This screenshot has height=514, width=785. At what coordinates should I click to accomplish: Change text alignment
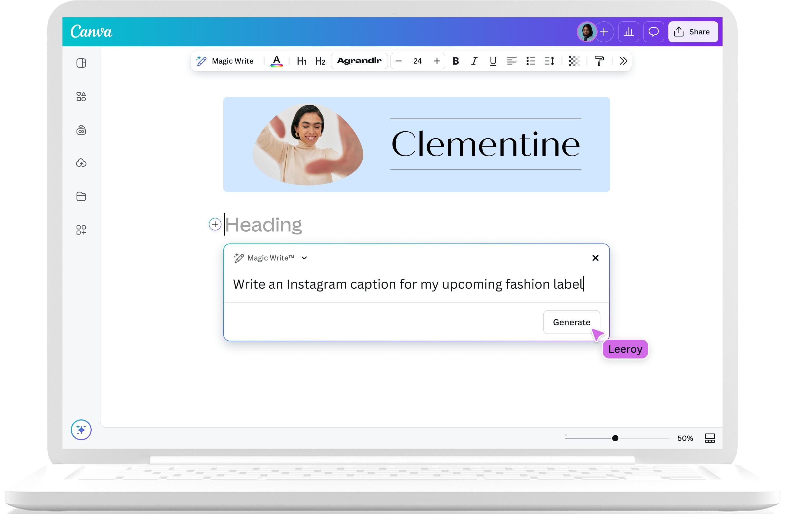(x=511, y=61)
